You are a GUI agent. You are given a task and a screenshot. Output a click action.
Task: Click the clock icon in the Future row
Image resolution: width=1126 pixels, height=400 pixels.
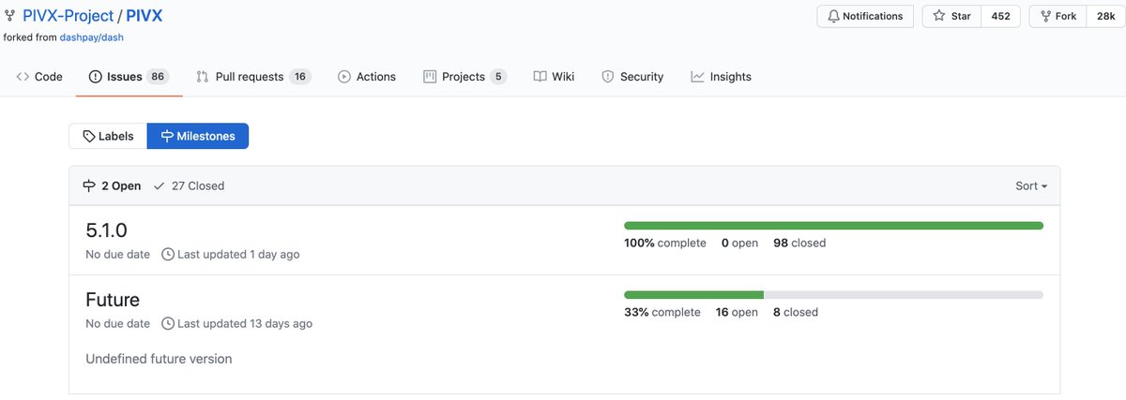click(x=168, y=323)
